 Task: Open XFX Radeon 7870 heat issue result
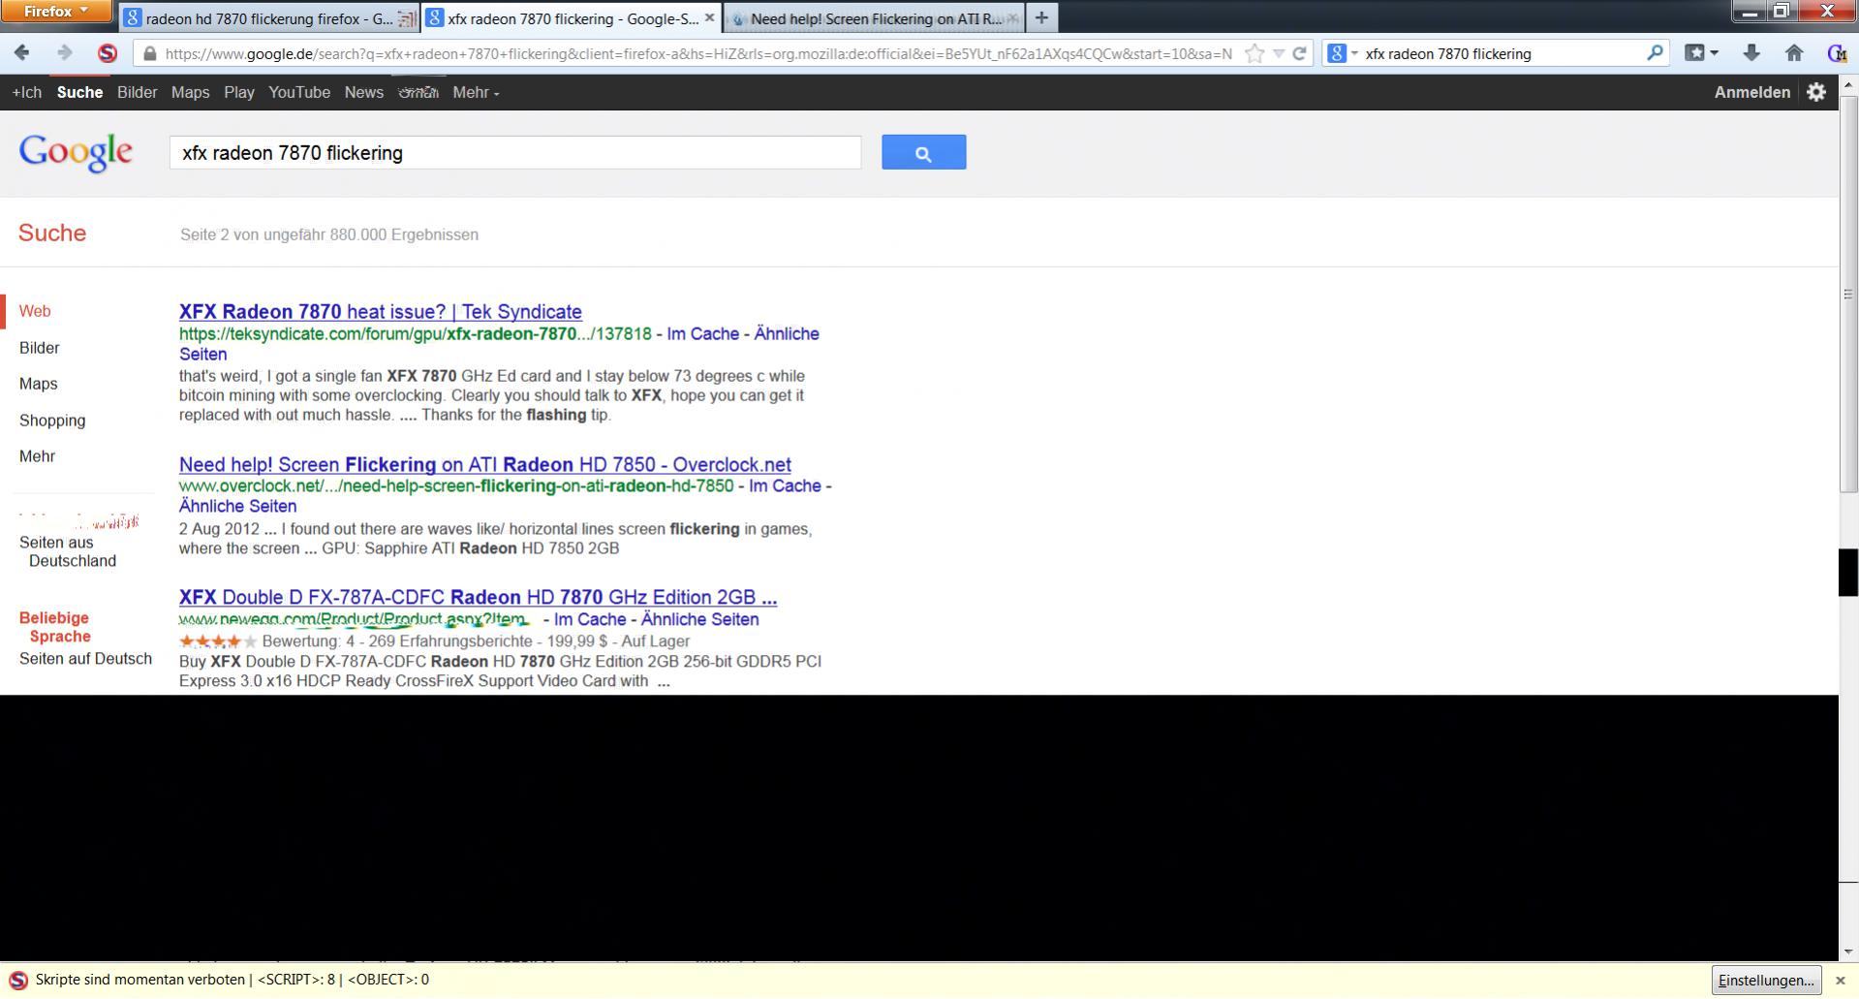(381, 312)
